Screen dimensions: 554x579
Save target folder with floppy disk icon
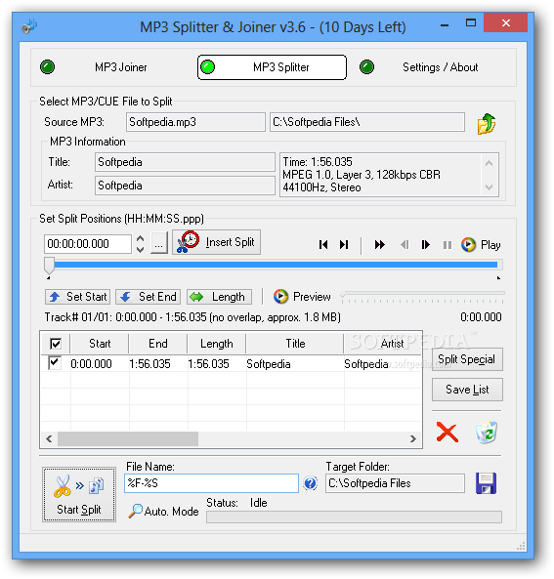pyautogui.click(x=486, y=483)
